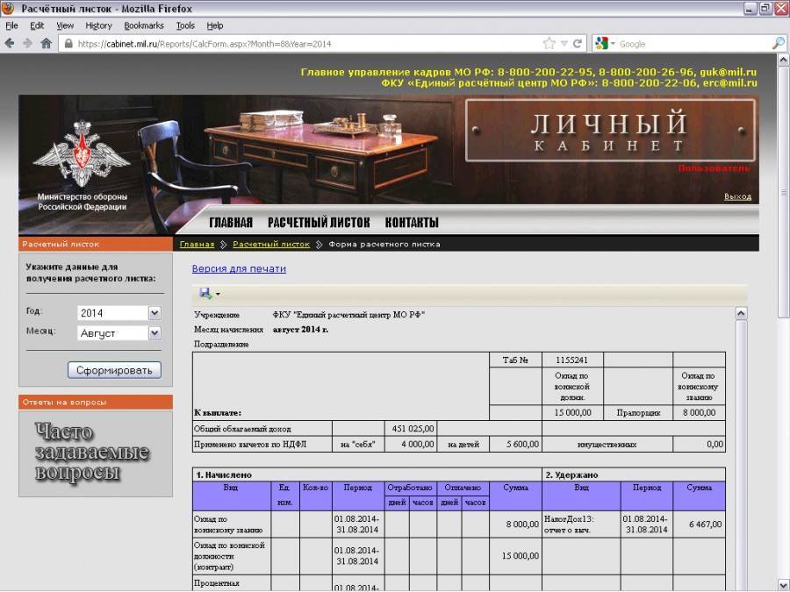This screenshot has width=790, height=592.
Task: Click the Google search field
Action: (693, 44)
